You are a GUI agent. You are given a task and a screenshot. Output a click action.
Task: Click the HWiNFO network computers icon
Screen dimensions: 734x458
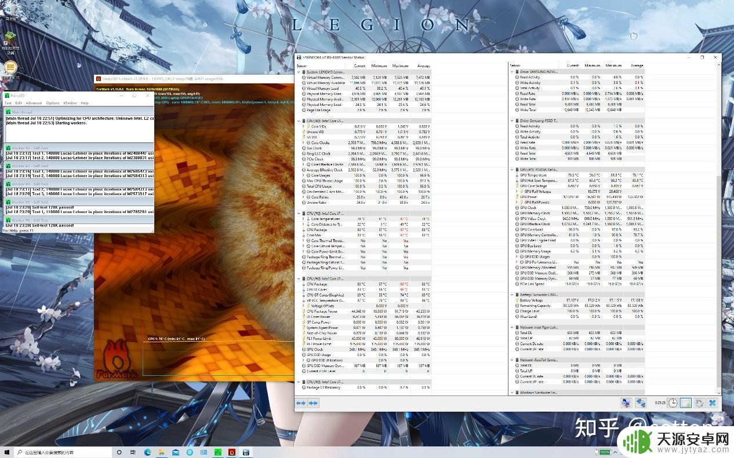(626, 403)
